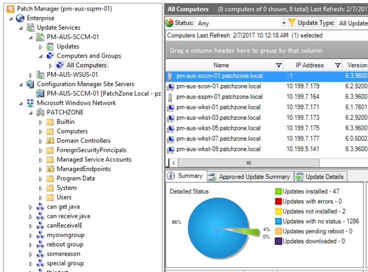Click the 'reboot group' network icon
This screenshot has width=368, height=272.
click(x=40, y=244)
